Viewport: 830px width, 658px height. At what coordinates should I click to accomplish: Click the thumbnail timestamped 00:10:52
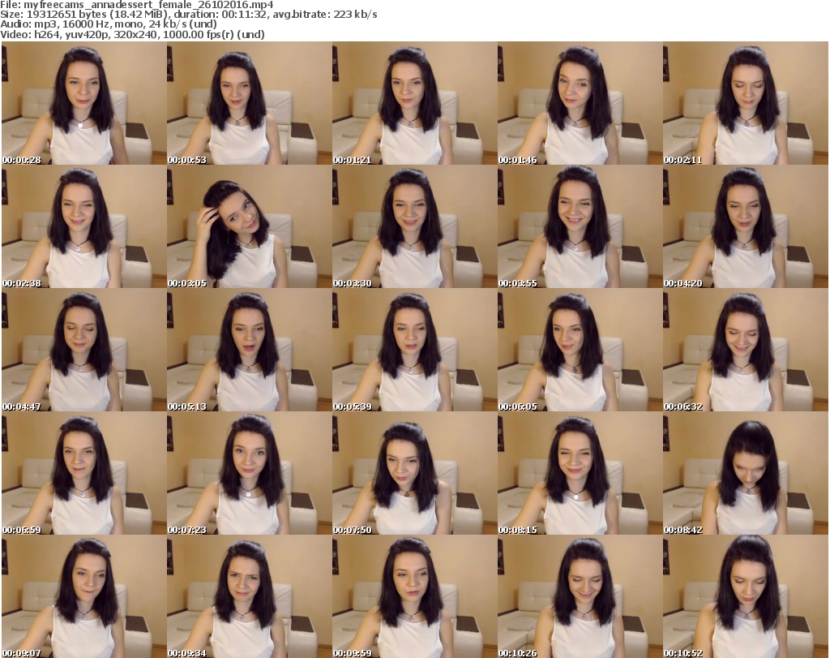(x=746, y=596)
